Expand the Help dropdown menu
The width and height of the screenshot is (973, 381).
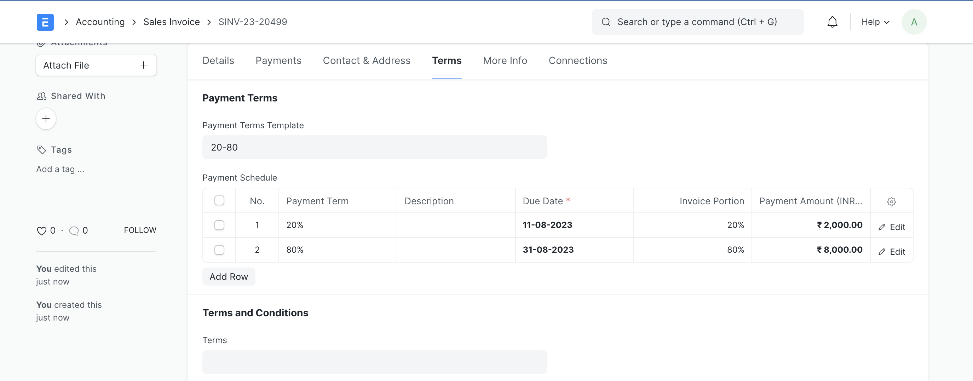(x=875, y=22)
